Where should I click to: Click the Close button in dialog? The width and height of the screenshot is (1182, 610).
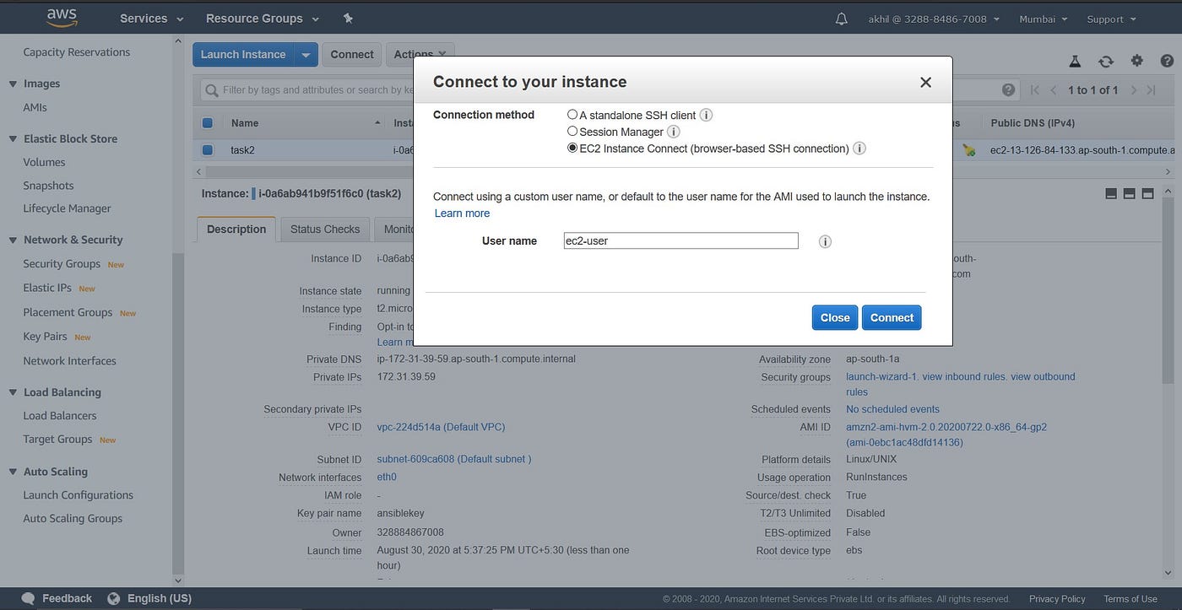835,318
